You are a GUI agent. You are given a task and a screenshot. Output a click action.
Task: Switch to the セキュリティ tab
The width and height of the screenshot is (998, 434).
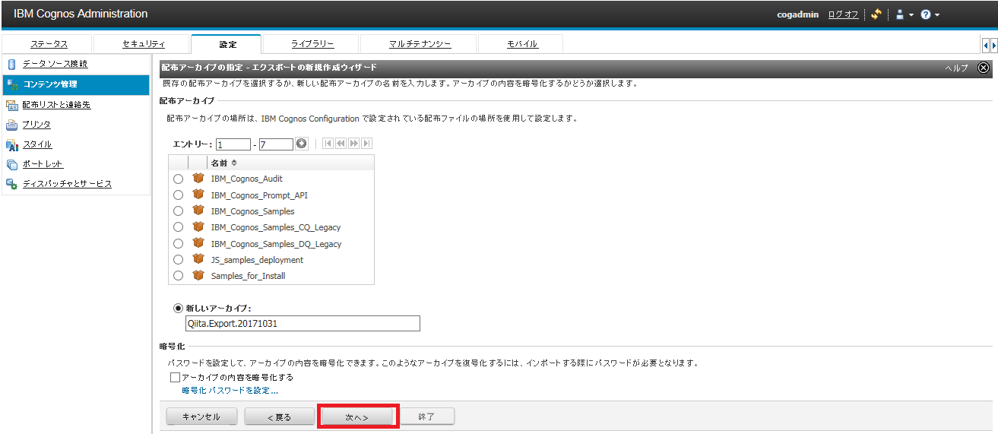click(x=144, y=44)
